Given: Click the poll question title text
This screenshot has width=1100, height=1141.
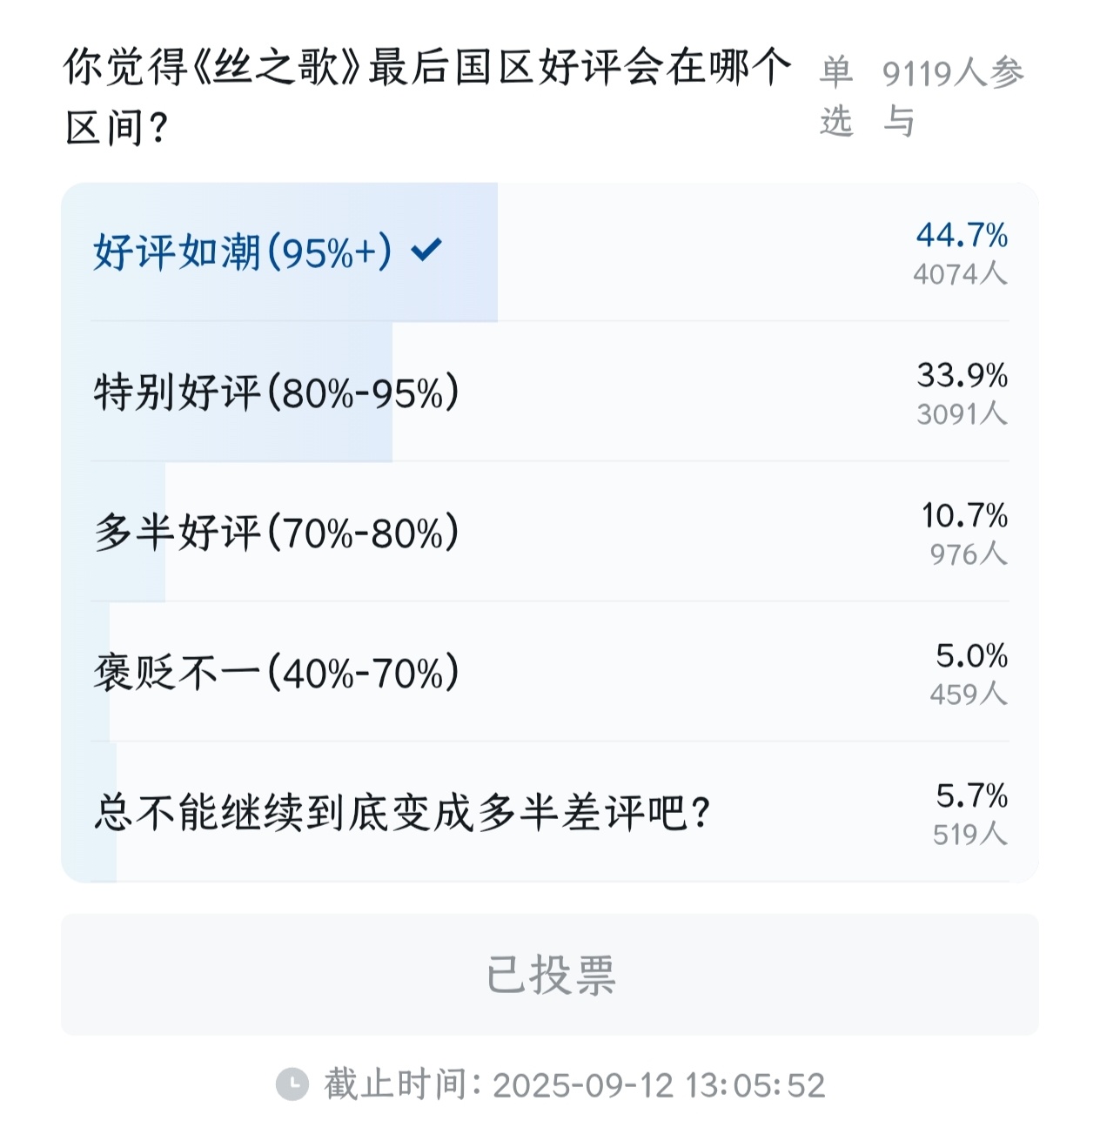Looking at the screenshot, I should click(426, 96).
